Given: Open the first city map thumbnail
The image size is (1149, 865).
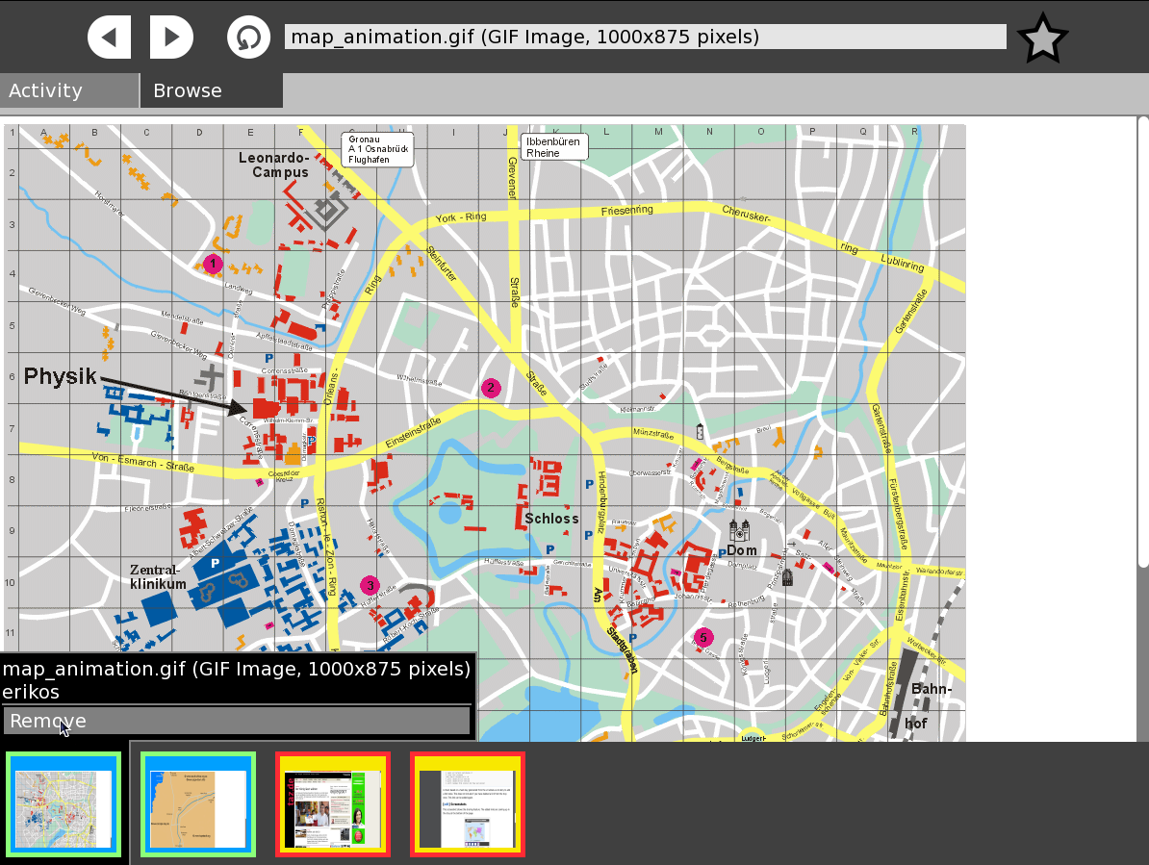Looking at the screenshot, I should pyautogui.click(x=64, y=804).
